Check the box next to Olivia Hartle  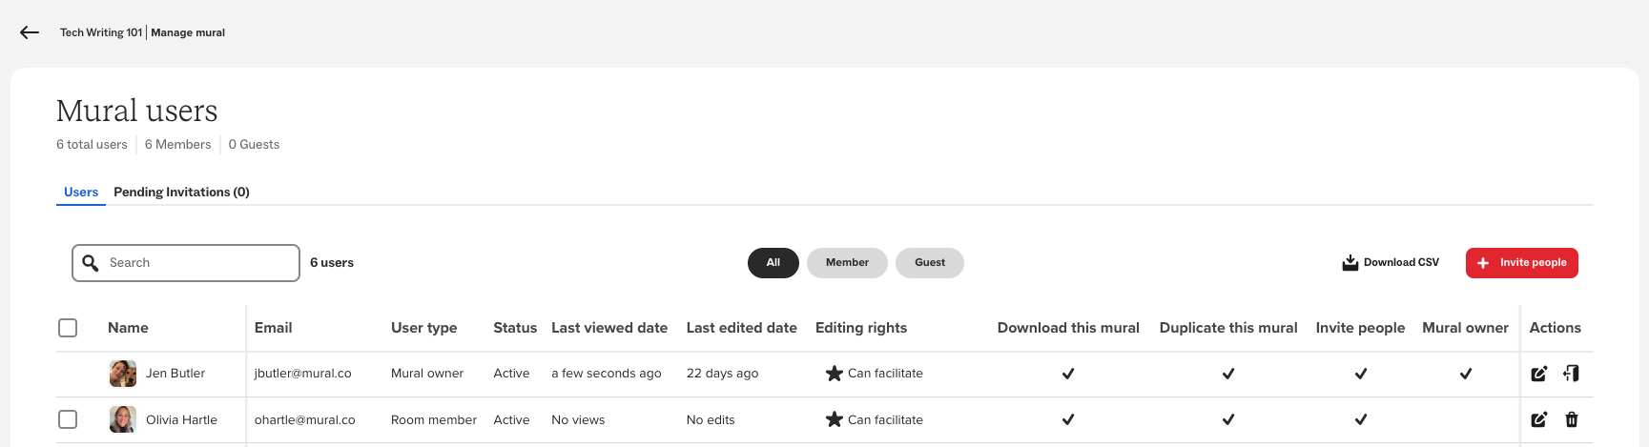coord(68,419)
